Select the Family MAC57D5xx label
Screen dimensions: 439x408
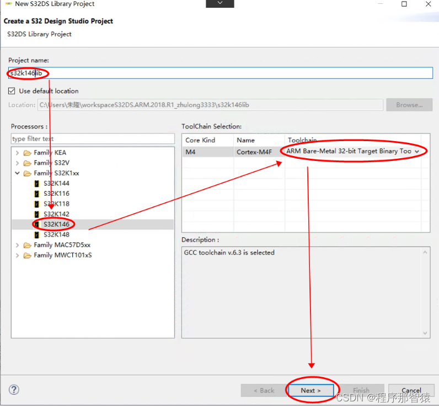(62, 245)
